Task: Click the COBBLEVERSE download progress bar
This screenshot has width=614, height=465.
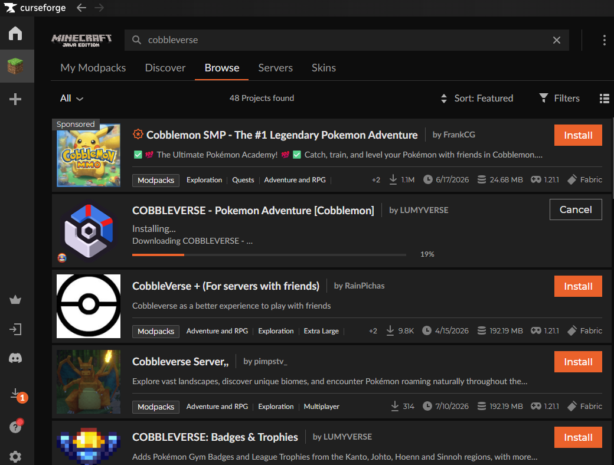Action: pos(269,255)
